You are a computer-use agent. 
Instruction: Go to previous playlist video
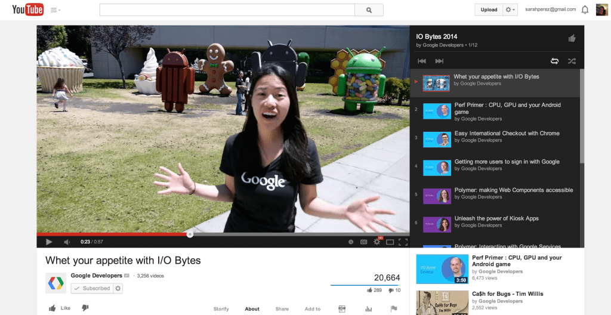pyautogui.click(x=422, y=61)
